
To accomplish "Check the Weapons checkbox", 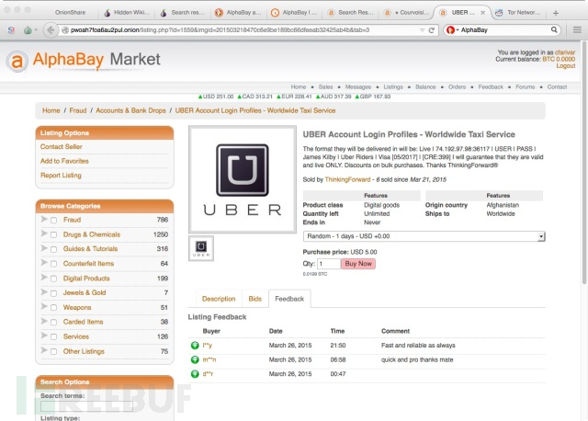I will click(x=53, y=308).
